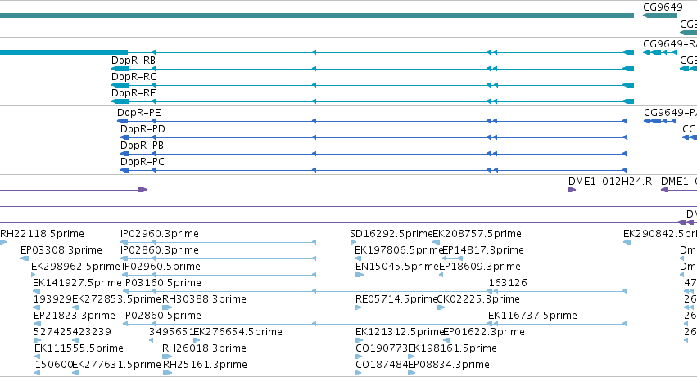
Task: Click the EK111555.5prime label
Action: pyautogui.click(x=79, y=349)
